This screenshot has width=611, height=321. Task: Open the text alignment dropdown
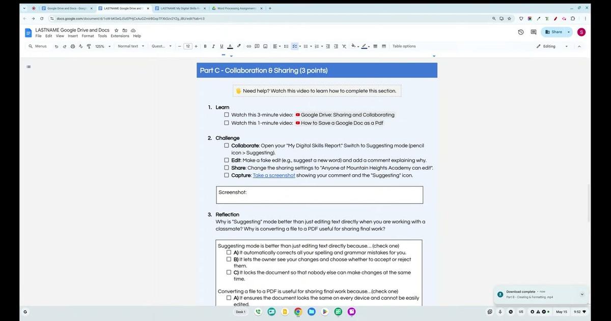[x=276, y=46]
